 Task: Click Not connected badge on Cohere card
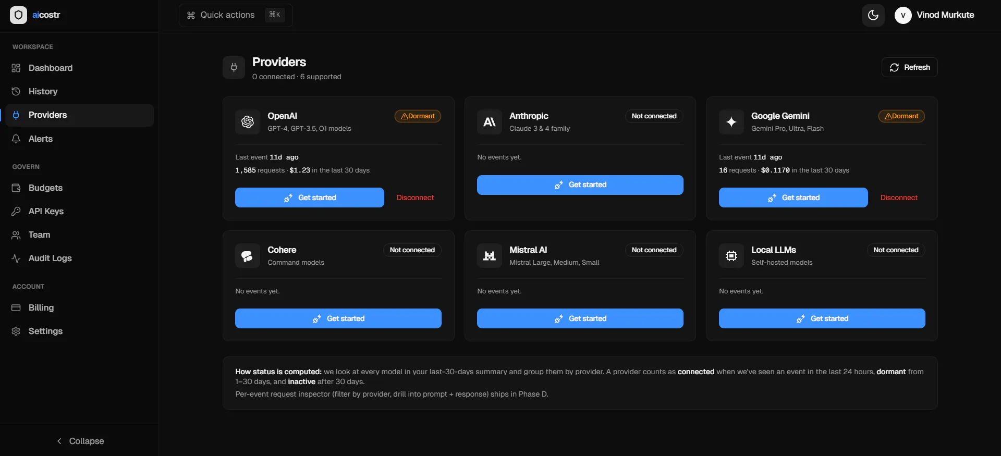click(x=412, y=250)
